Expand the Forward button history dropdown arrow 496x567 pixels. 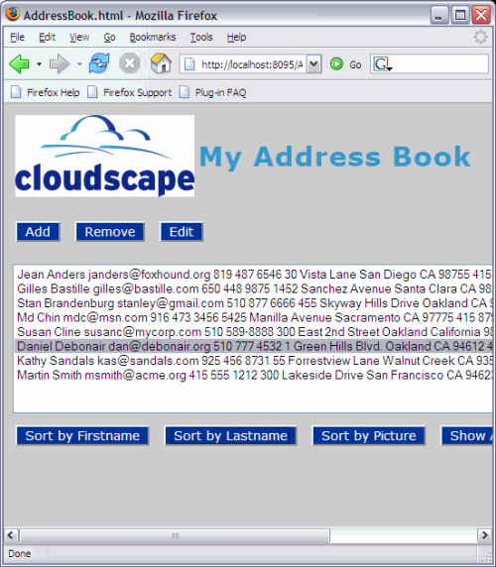pos(79,64)
